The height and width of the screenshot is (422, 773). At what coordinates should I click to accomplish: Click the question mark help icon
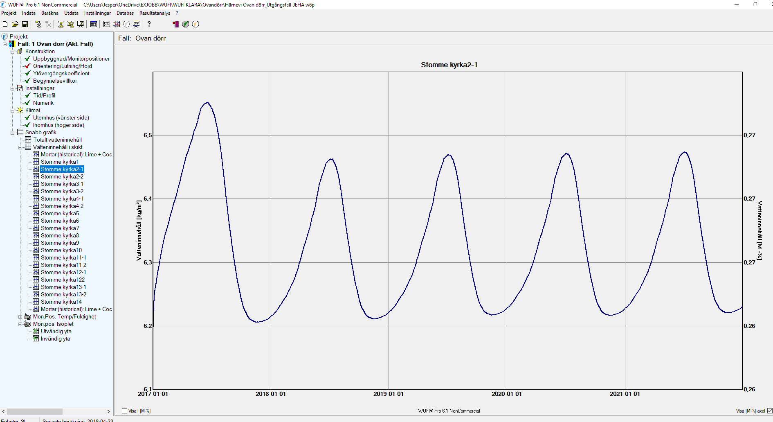point(149,24)
